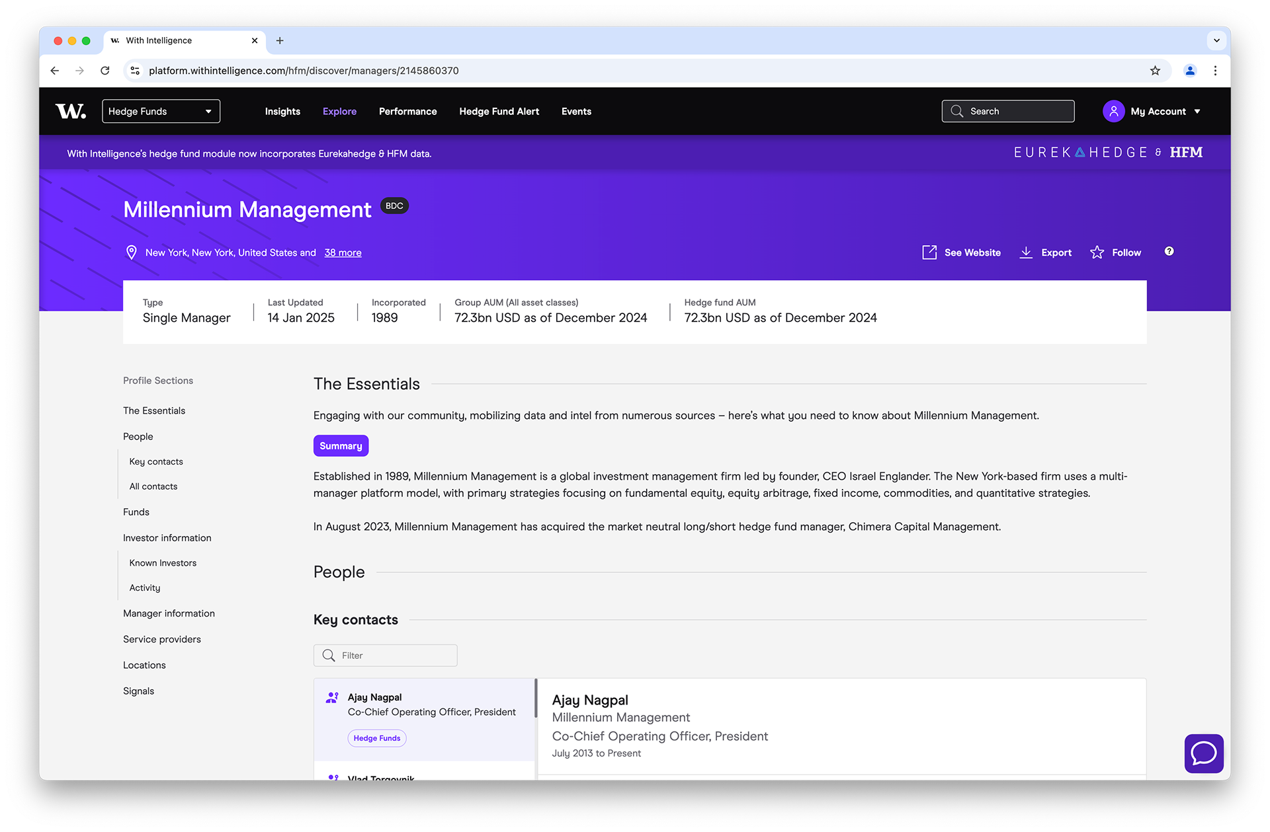Jump to Locations profile section
This screenshot has height=832, width=1270.
144,665
